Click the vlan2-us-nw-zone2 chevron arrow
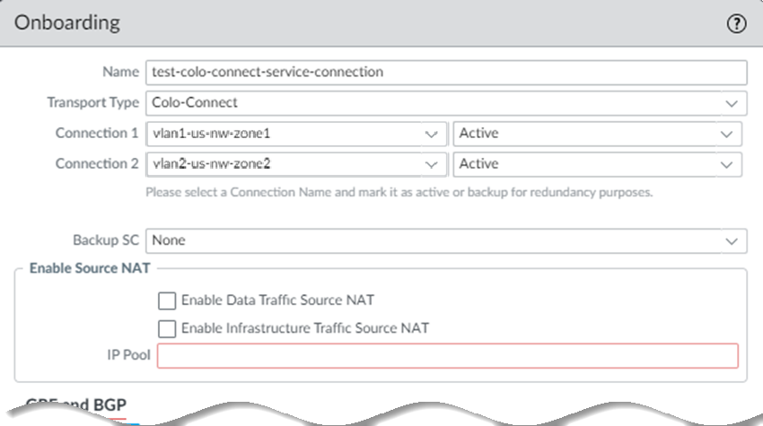 point(431,164)
